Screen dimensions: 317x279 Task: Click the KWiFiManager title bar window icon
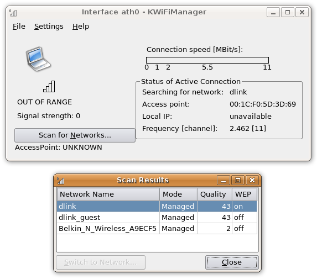click(x=13, y=13)
